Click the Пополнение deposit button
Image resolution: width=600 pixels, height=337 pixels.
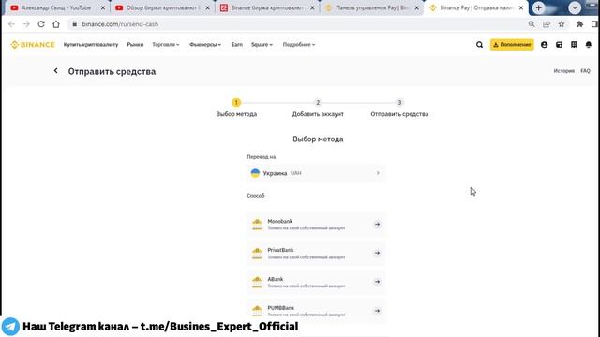512,45
